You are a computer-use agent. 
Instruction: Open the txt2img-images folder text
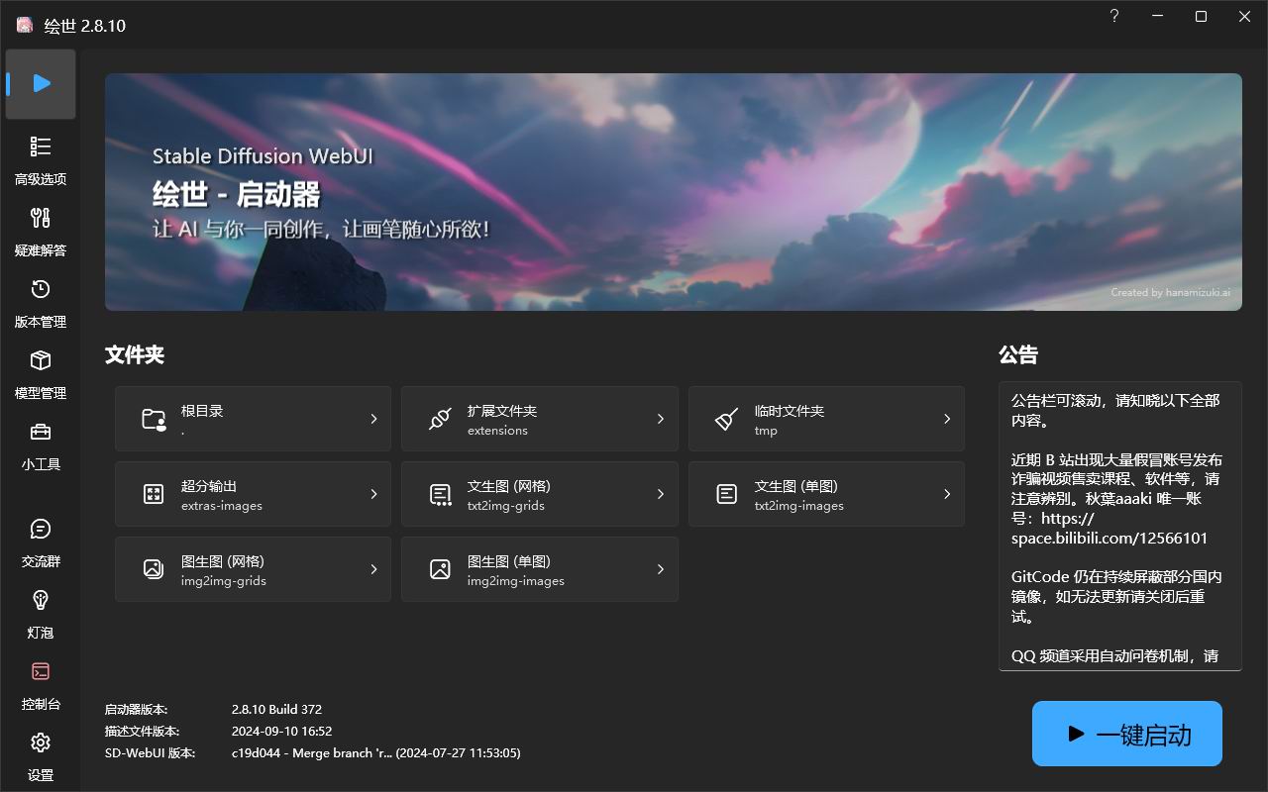pyautogui.click(x=799, y=506)
